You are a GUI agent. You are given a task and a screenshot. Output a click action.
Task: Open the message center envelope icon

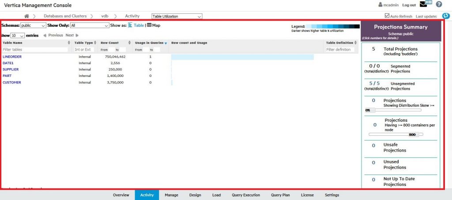click(x=423, y=5)
